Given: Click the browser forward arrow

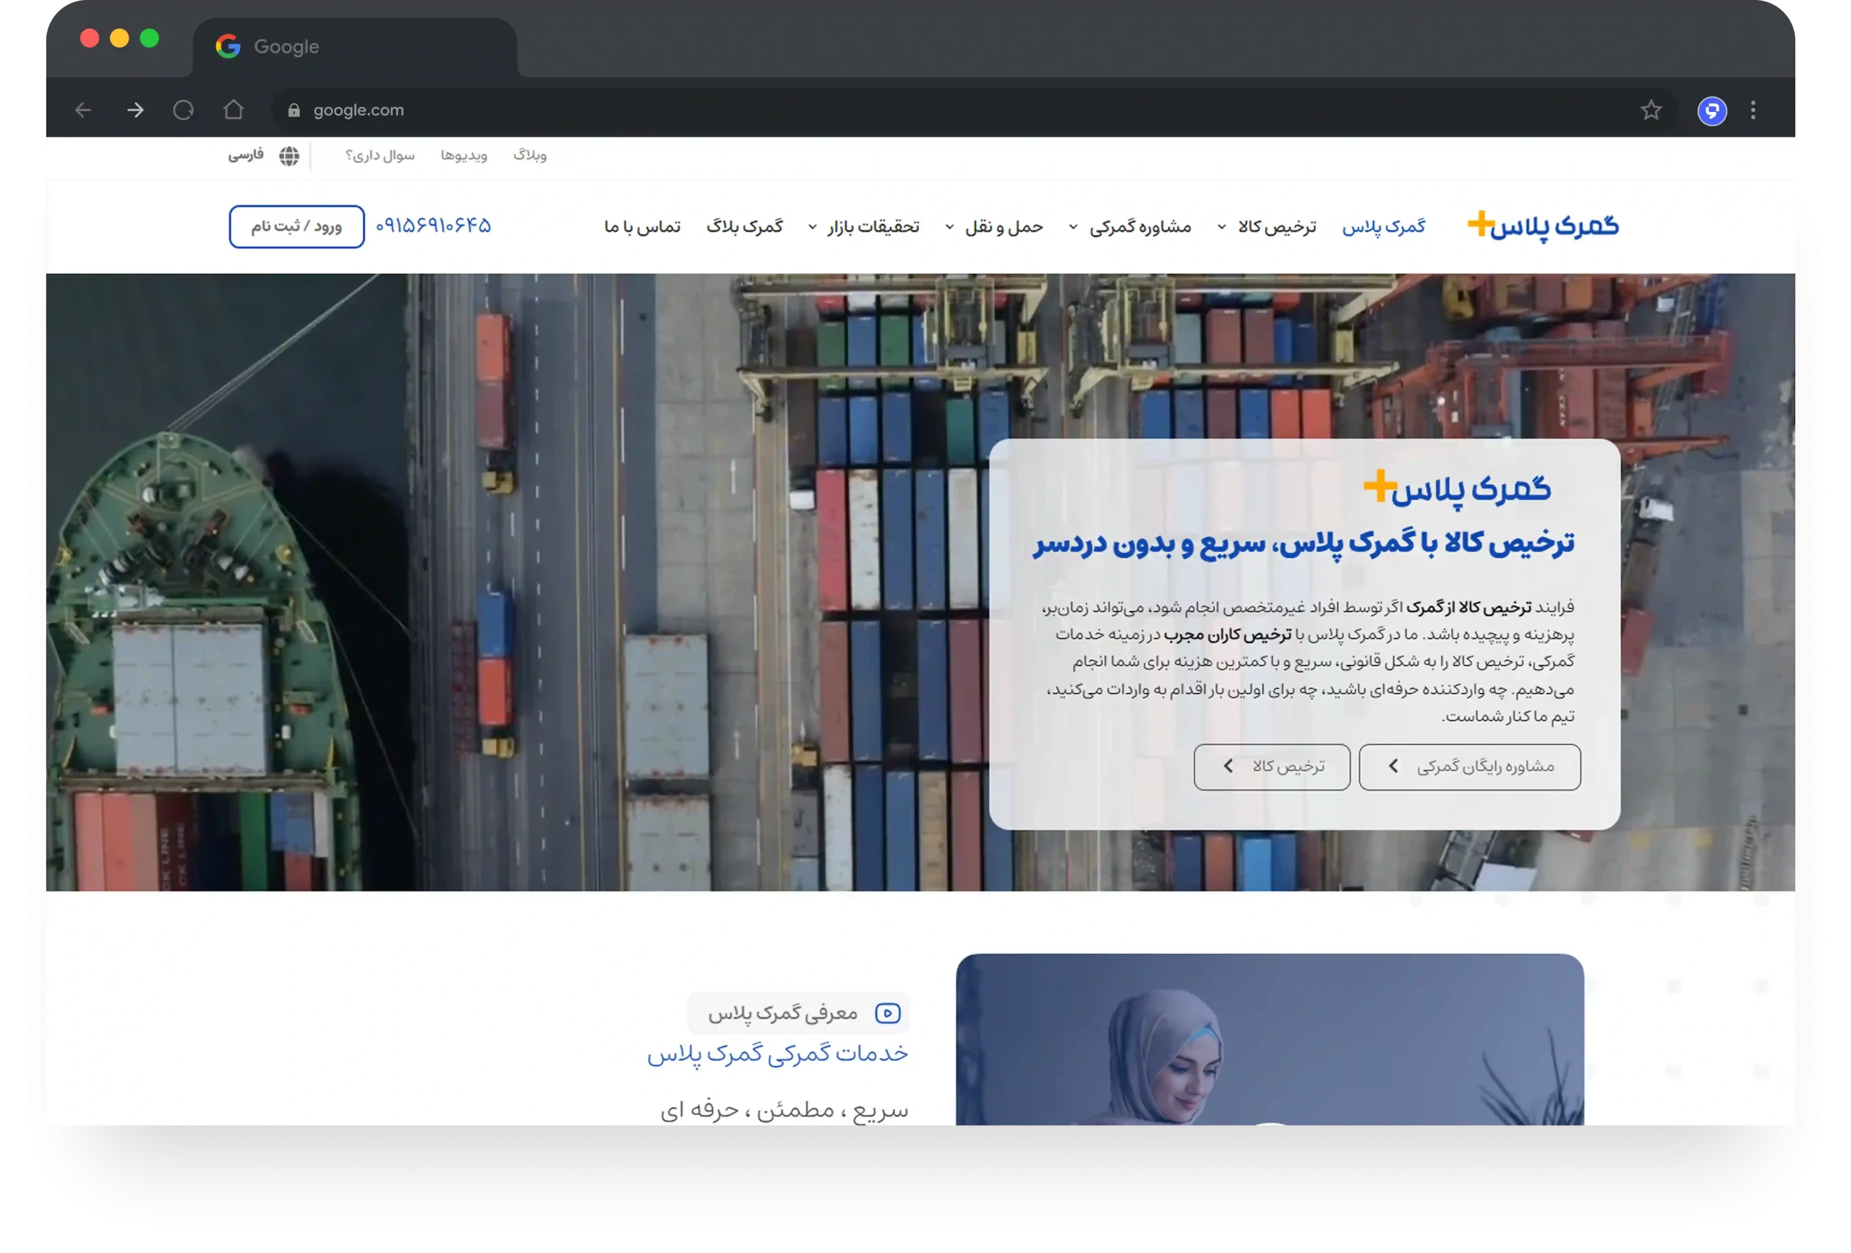Looking at the screenshot, I should tap(135, 110).
